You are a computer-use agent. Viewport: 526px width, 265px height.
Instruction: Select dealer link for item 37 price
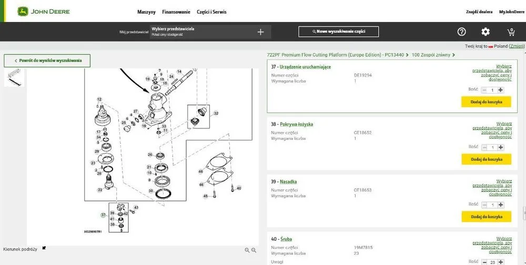[x=492, y=73]
